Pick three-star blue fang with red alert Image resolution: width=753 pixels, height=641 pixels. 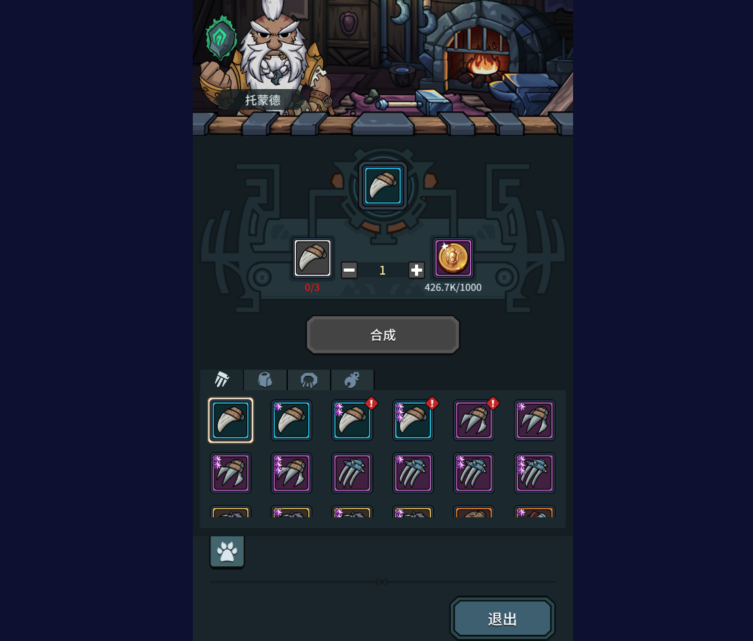(x=413, y=420)
